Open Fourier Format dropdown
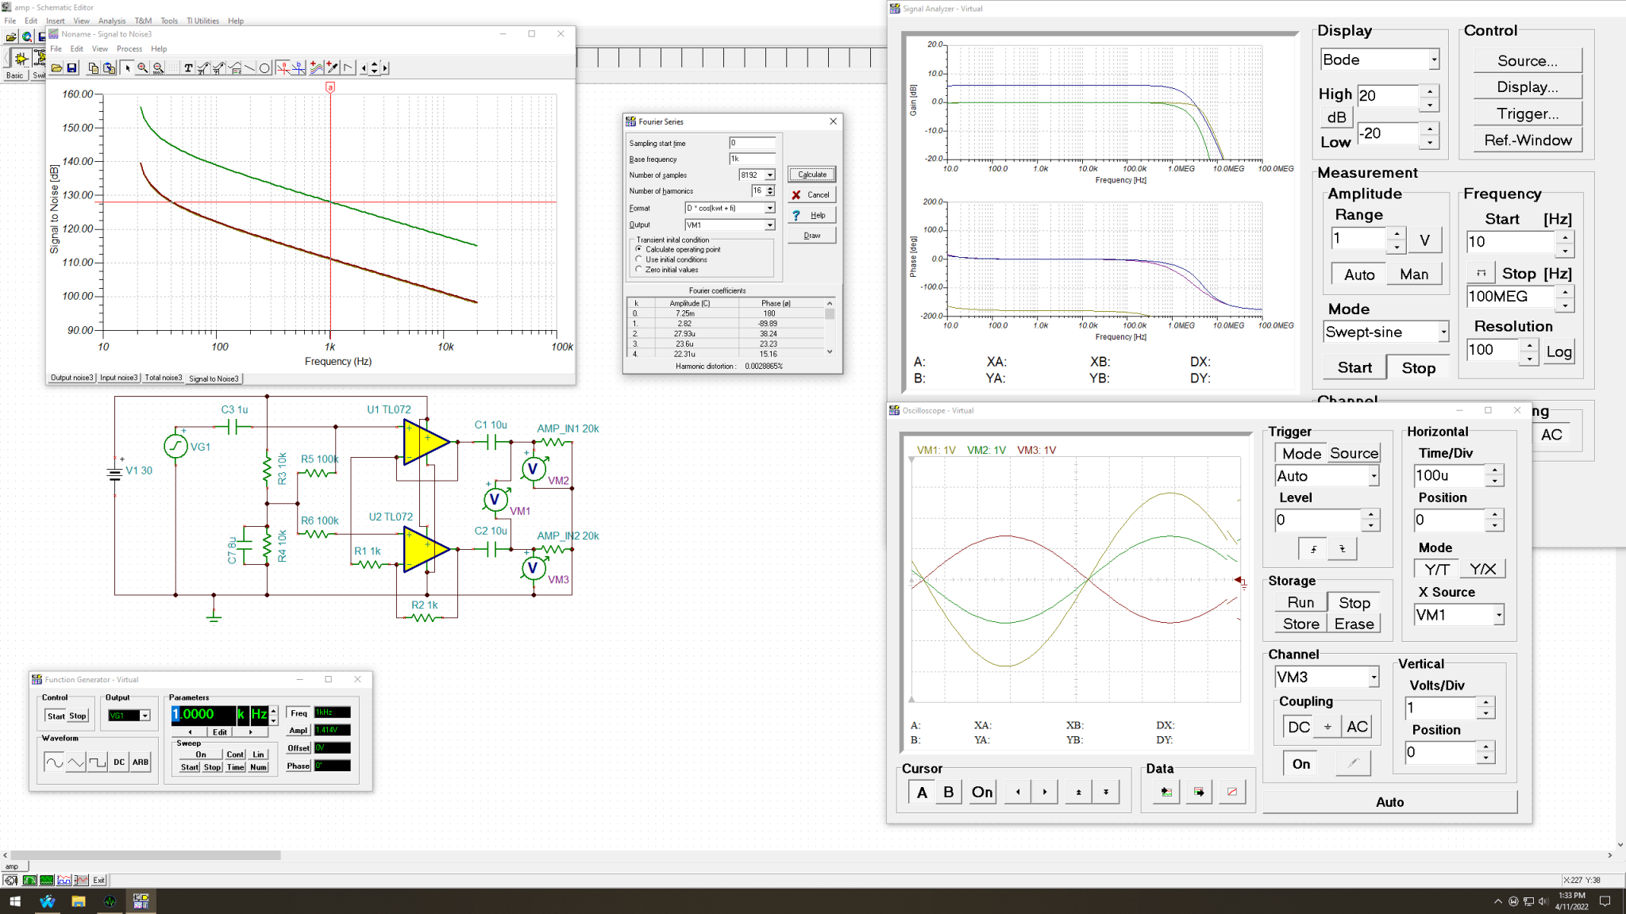This screenshot has height=914, width=1626. 769,209
